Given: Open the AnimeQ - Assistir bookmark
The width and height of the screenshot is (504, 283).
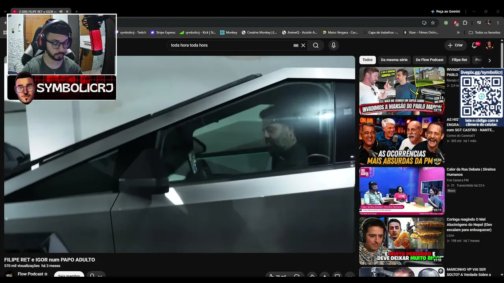Looking at the screenshot, I should click(299, 33).
